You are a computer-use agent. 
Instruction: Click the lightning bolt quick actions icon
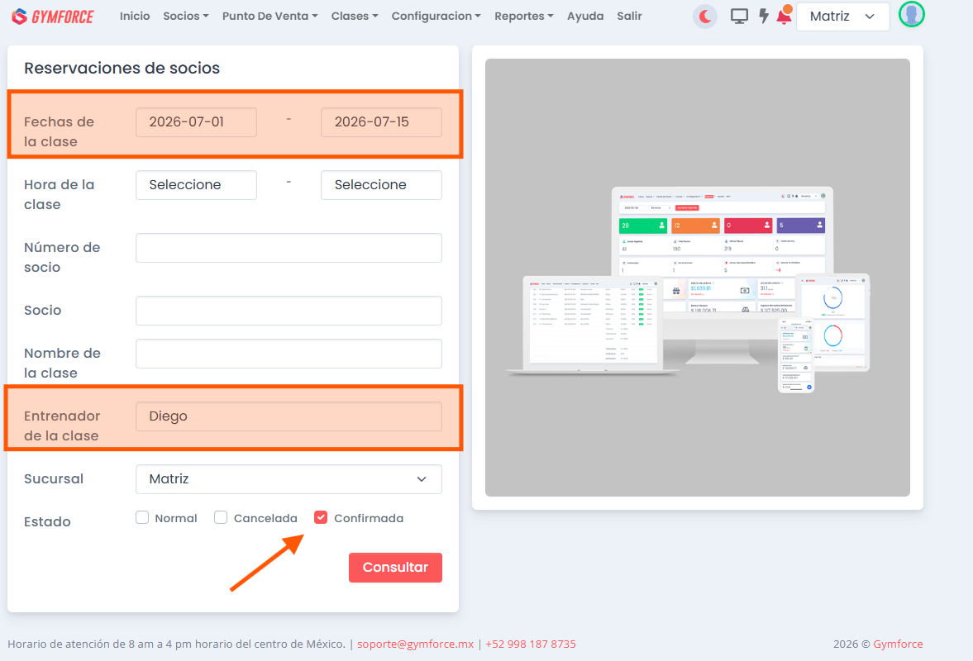tap(764, 17)
